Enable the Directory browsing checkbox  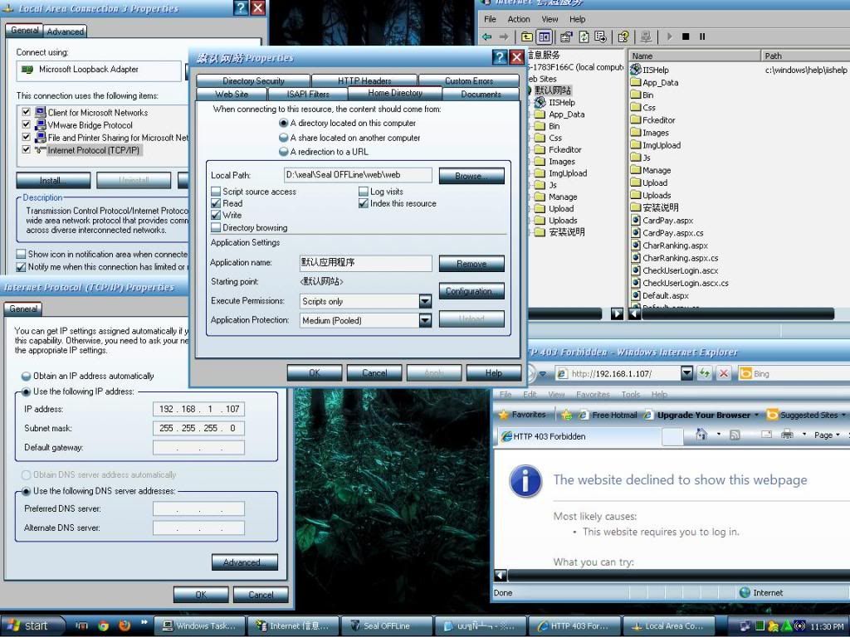(x=216, y=228)
